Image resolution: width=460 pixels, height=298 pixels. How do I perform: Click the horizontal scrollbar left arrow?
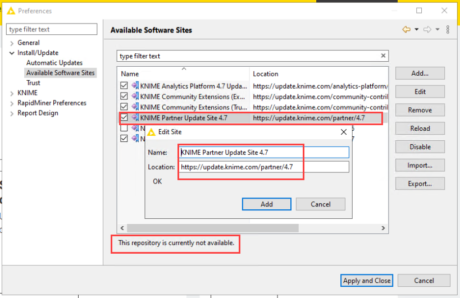pos(122,228)
